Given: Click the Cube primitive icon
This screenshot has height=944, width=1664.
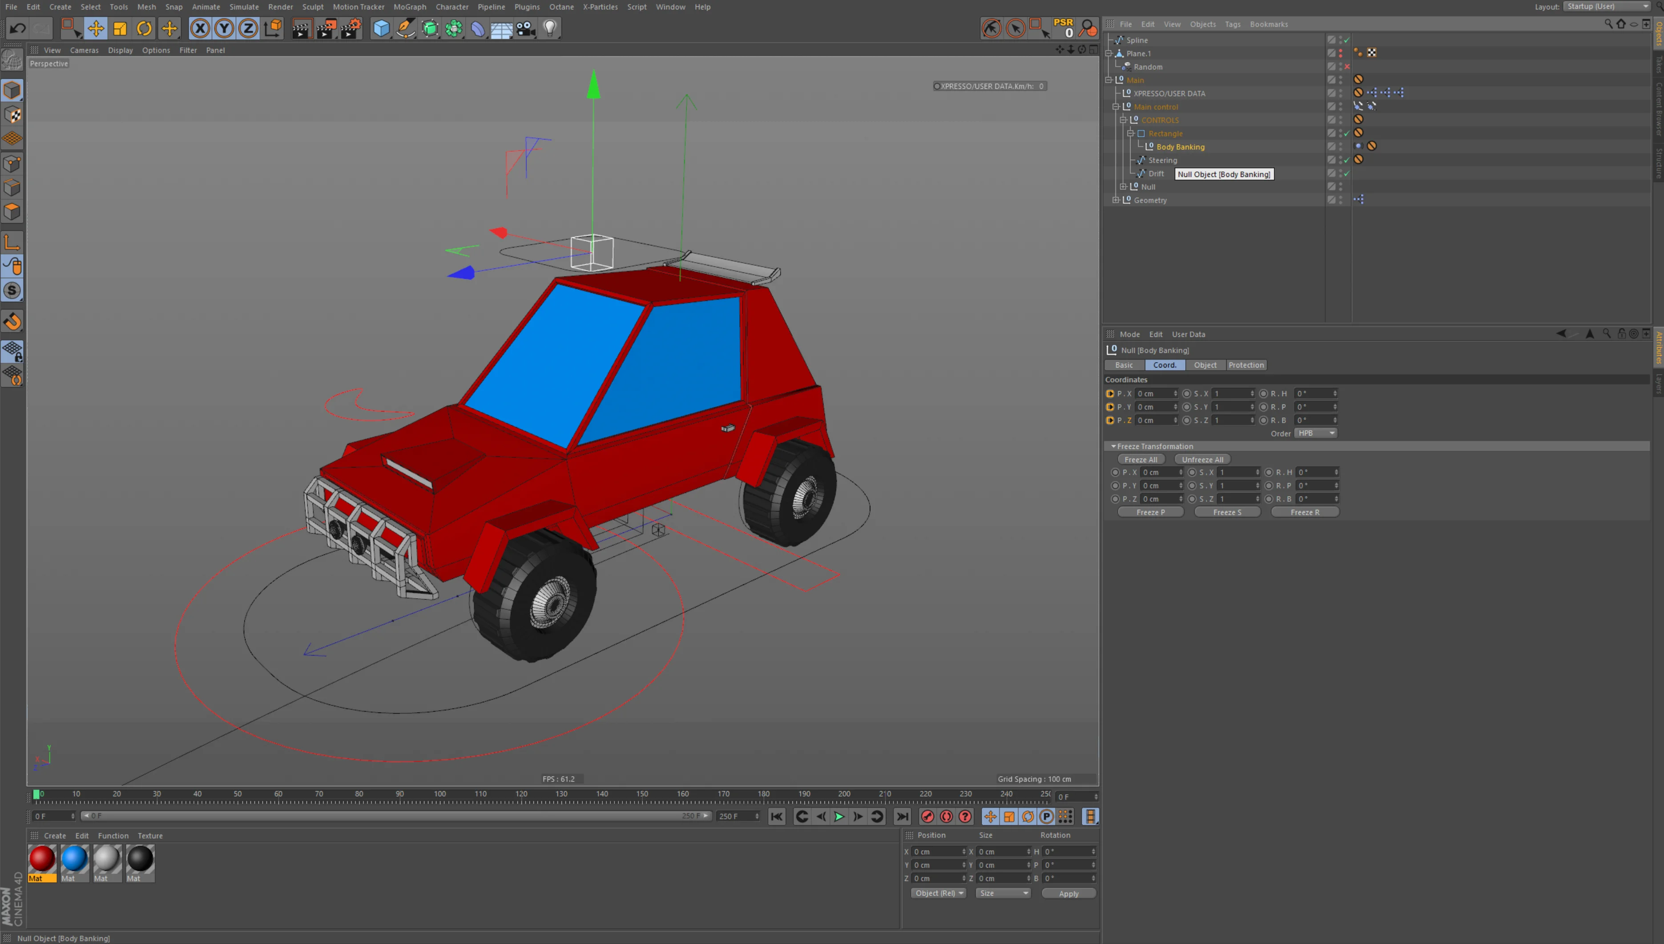Looking at the screenshot, I should click(382, 28).
